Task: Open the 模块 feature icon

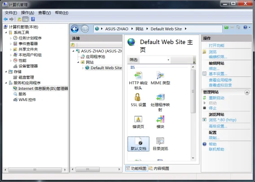Action: click(160, 122)
